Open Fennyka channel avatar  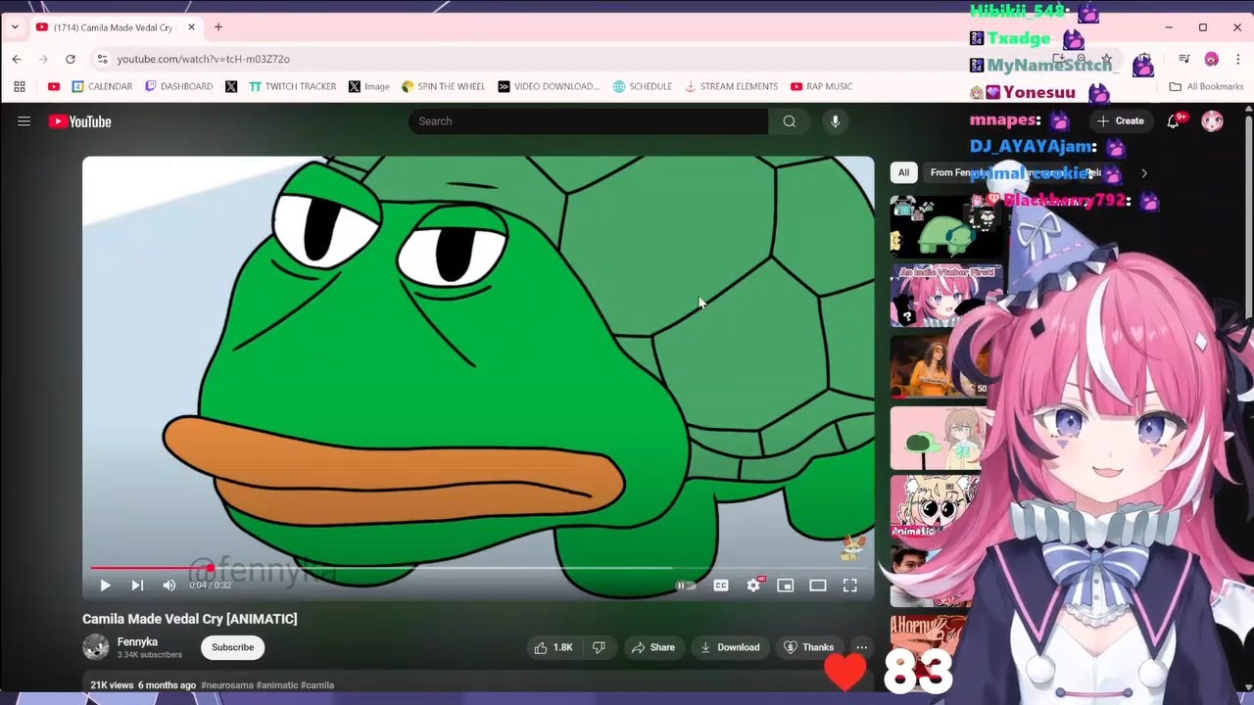click(96, 647)
